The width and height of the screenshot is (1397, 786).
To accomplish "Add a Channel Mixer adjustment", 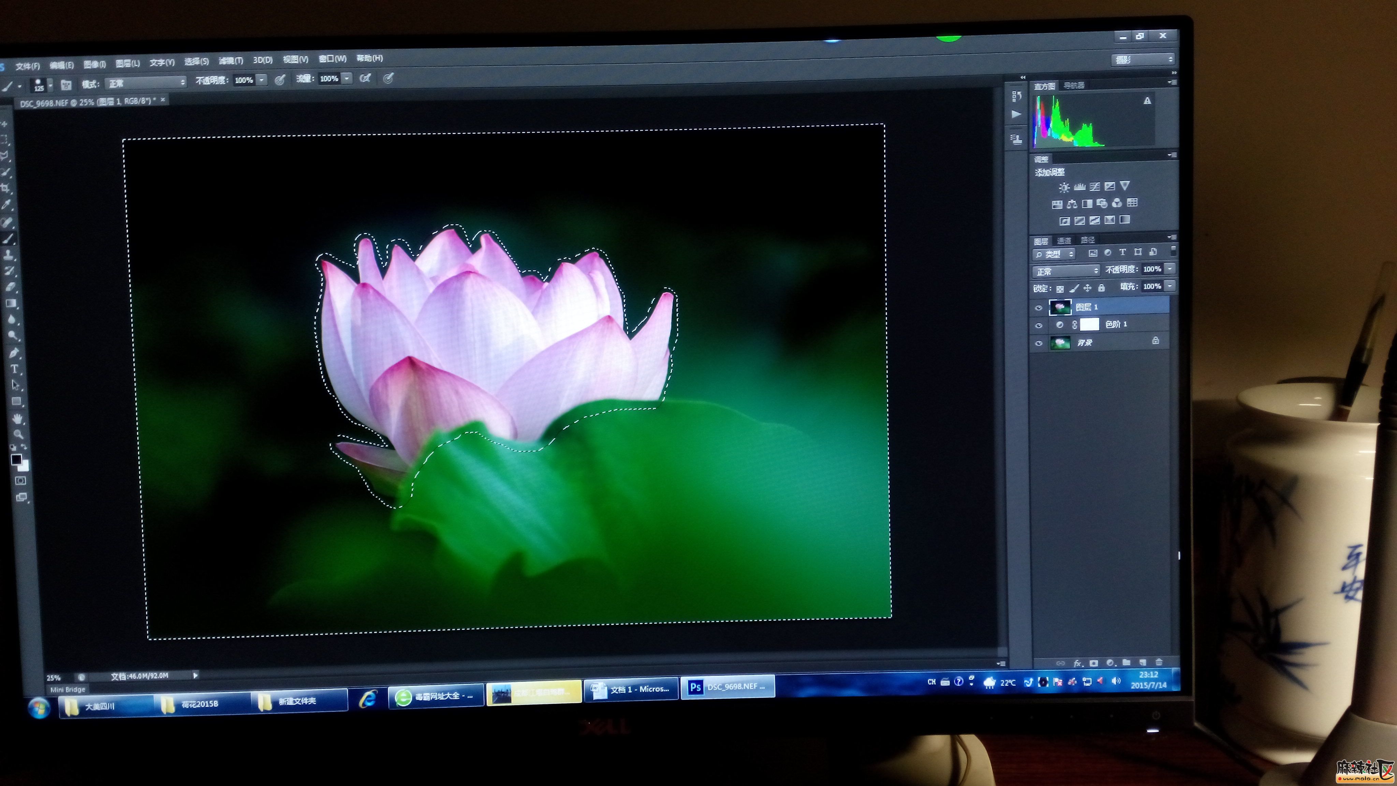I will coord(1117,203).
